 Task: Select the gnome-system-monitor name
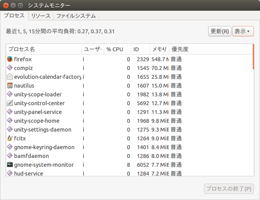(44, 165)
